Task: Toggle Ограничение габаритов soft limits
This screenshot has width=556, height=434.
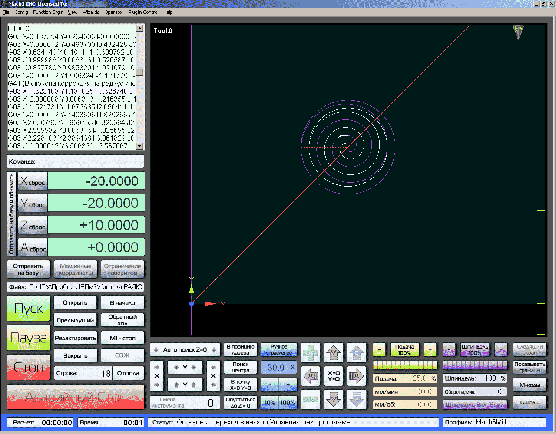Action: click(x=122, y=270)
